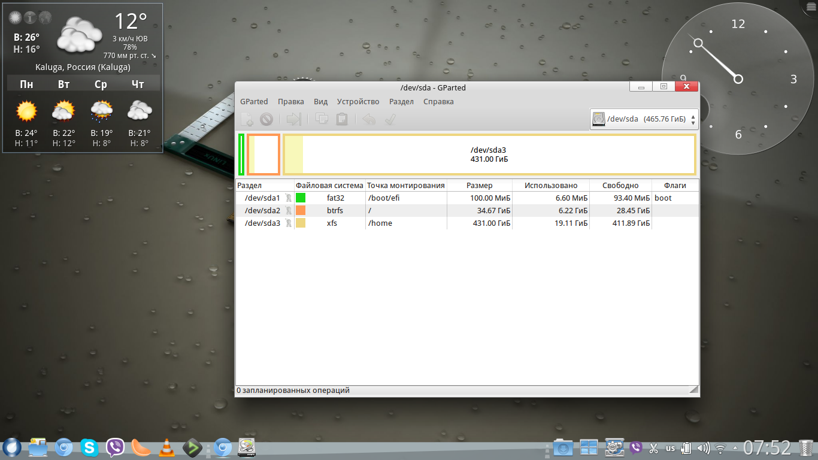Click the green arrow diamond launcher icon

[x=193, y=447]
